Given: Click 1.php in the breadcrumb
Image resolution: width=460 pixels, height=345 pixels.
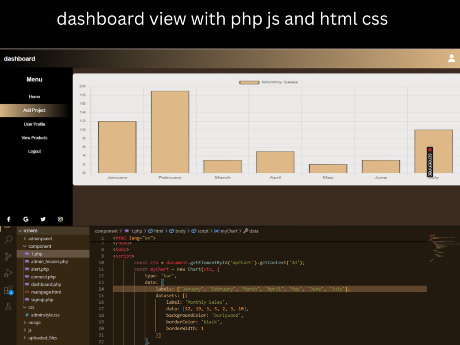Looking at the screenshot, I should click(x=137, y=231).
